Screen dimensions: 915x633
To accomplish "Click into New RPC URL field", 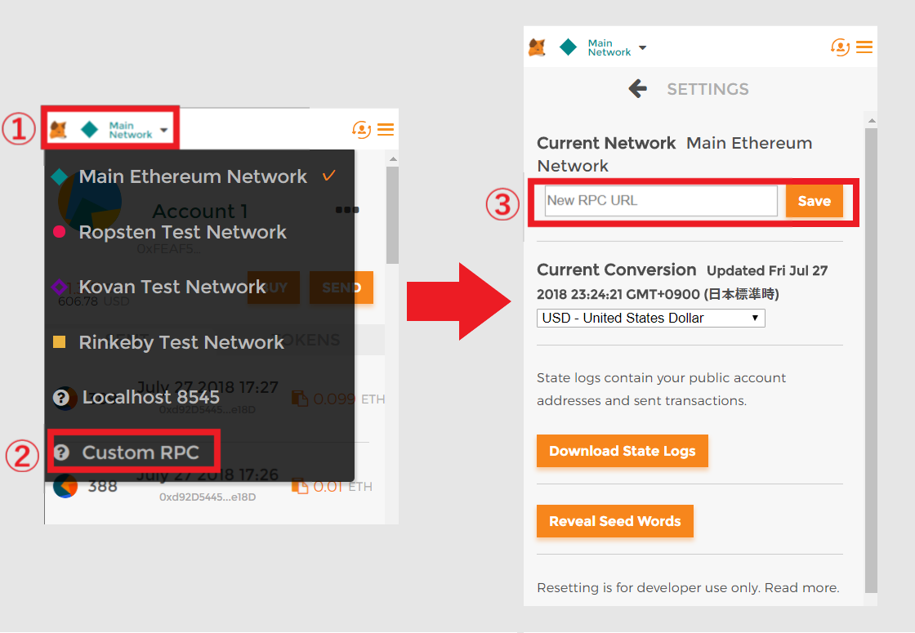I will click(661, 201).
